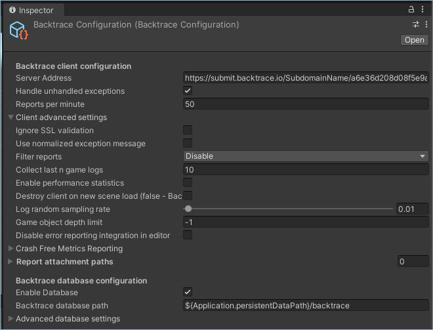Open the Filter reports dropdown
Screen dimensions: 433x330
click(306, 156)
